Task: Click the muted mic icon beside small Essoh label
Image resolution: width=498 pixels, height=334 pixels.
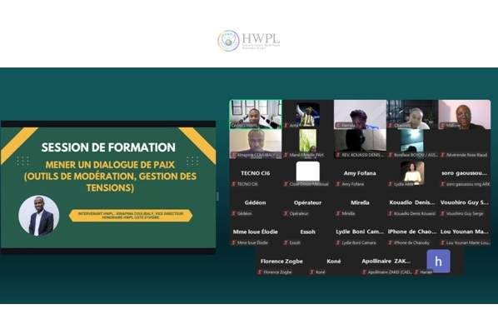Action: (286, 242)
